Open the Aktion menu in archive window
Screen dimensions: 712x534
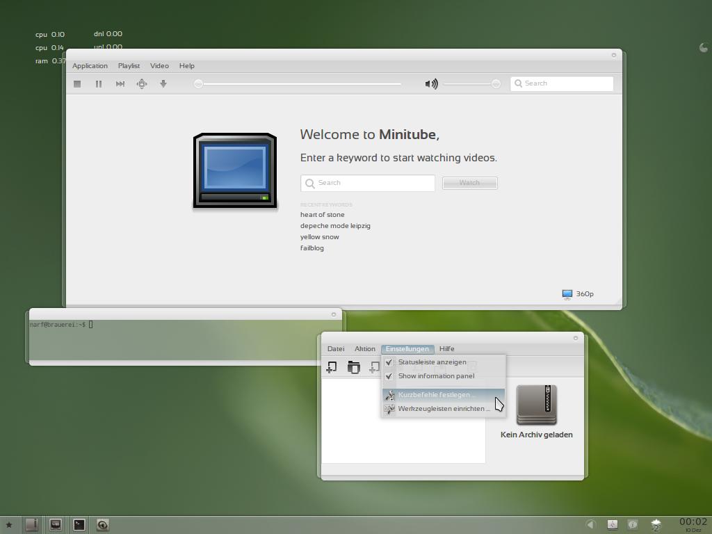(365, 349)
